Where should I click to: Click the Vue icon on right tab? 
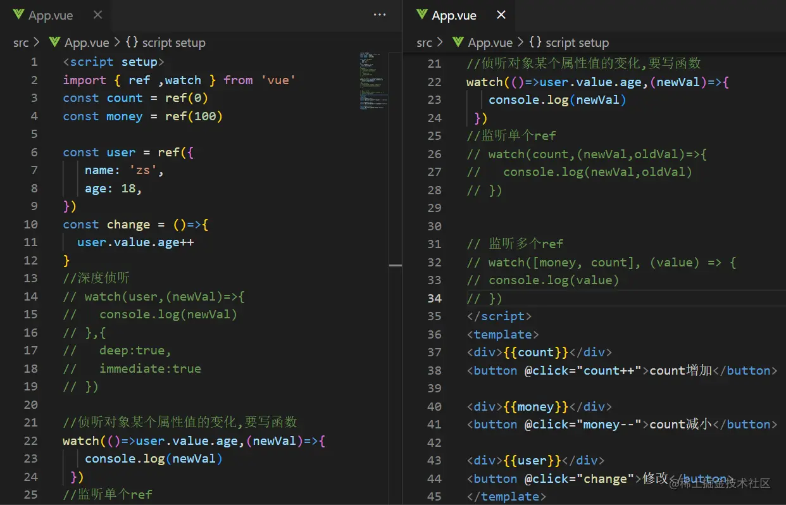pyautogui.click(x=422, y=15)
